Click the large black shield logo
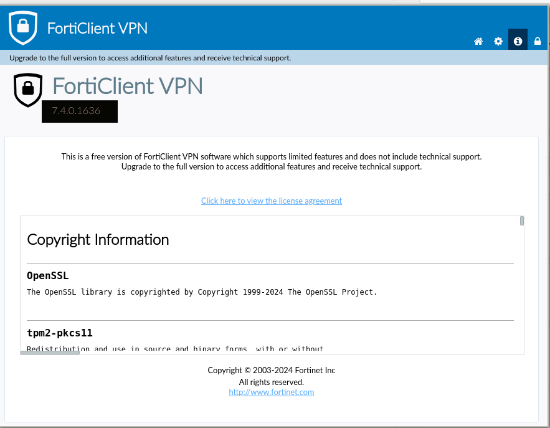The width and height of the screenshot is (550, 428). 28,90
